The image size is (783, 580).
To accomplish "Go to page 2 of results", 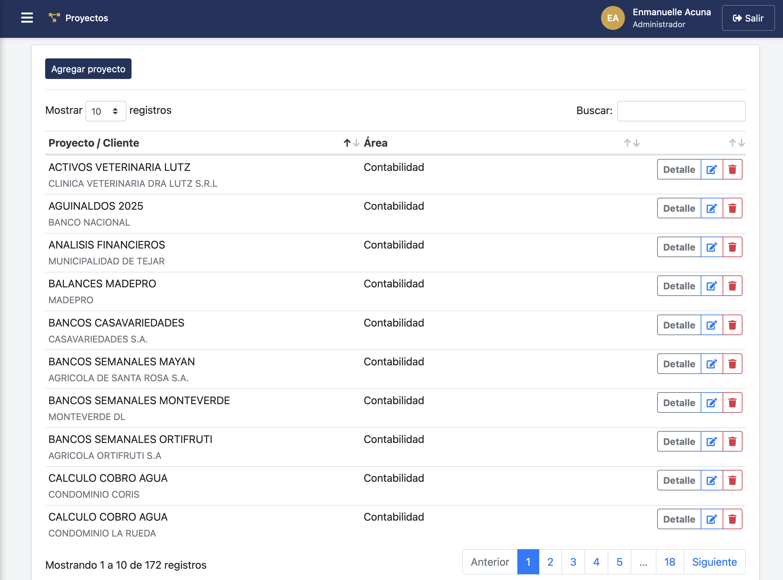I will 550,562.
